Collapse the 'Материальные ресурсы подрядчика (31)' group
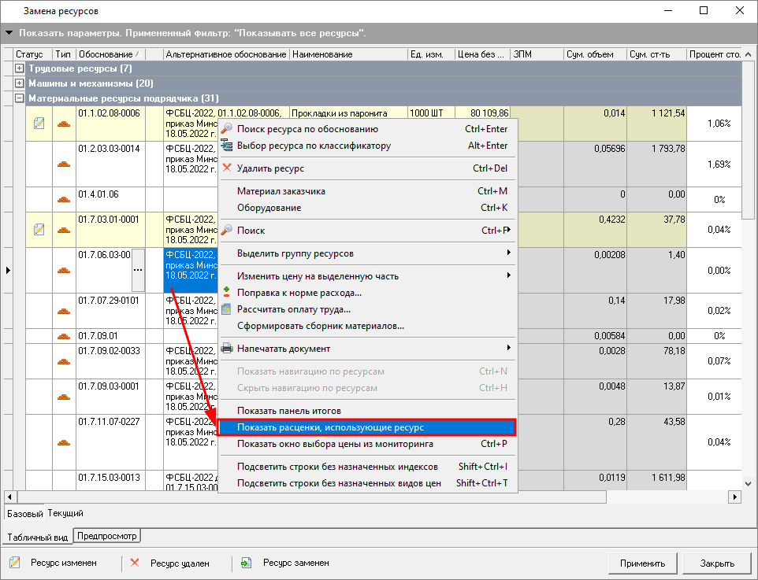 (20, 98)
